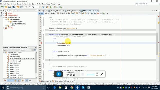
Task: Click the Redo toolbar icon
Action: (21, 7)
